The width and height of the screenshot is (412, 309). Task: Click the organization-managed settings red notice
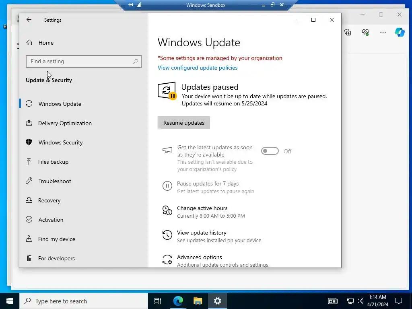pos(220,58)
